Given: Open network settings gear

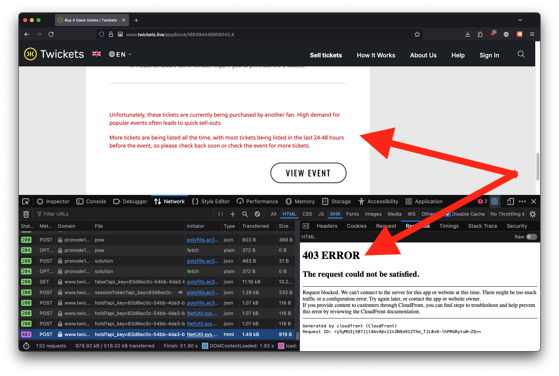Looking at the screenshot, I should [533, 214].
